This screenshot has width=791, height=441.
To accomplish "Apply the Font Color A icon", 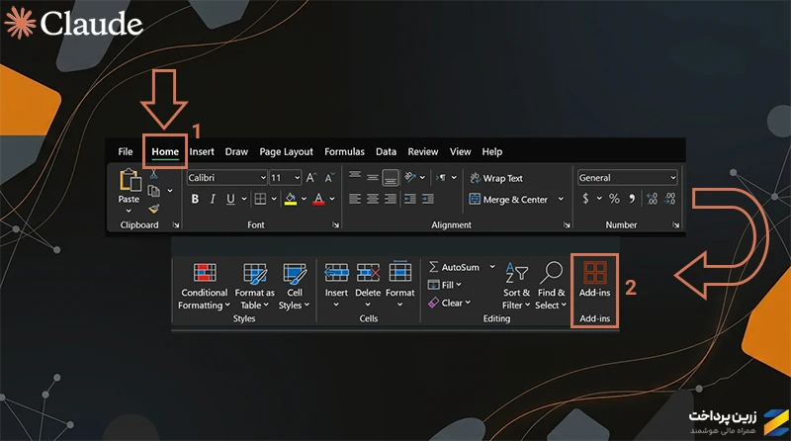I will click(318, 199).
